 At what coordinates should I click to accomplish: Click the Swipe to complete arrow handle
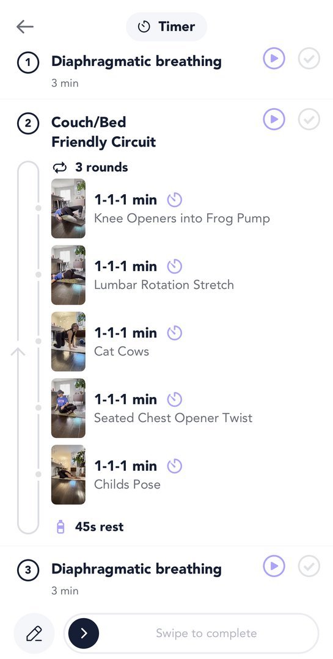[x=84, y=633]
